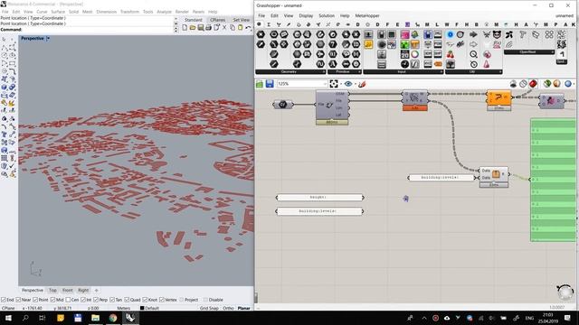Switch to the Top viewport tab

point(52,291)
